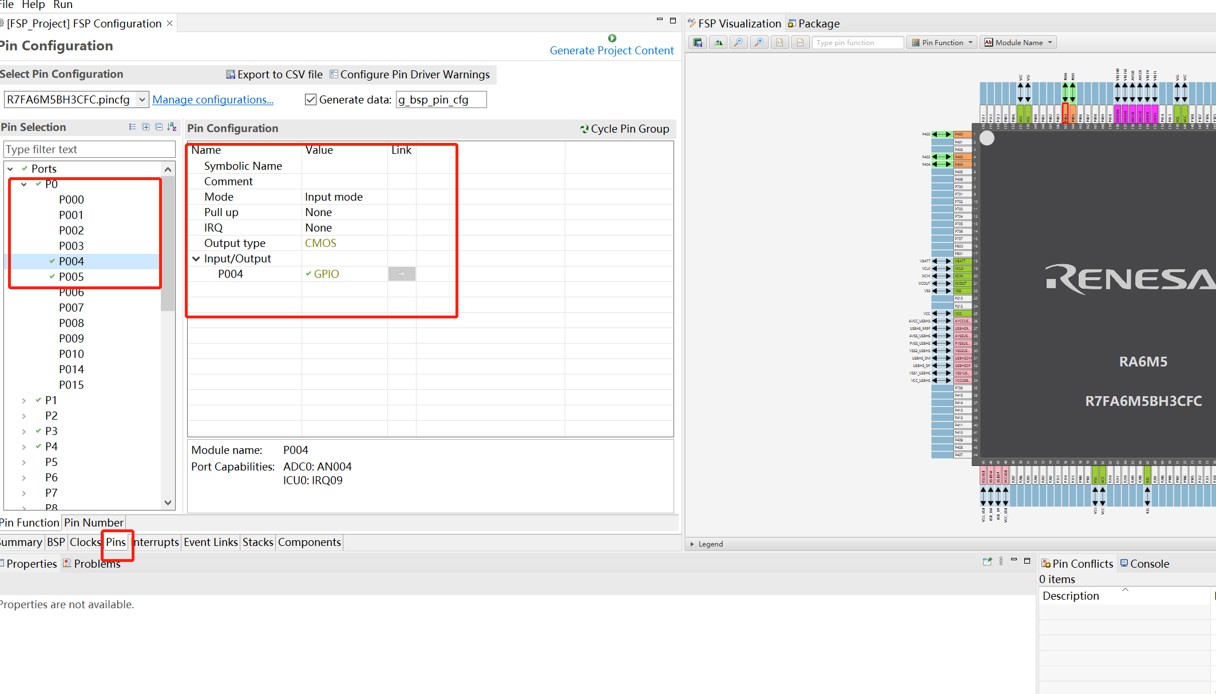Switch to the Clocks tab
Viewport: 1216px width, 694px height.
(x=85, y=542)
